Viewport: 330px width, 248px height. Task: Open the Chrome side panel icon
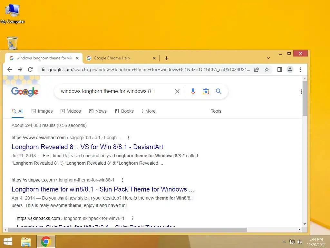click(x=279, y=69)
